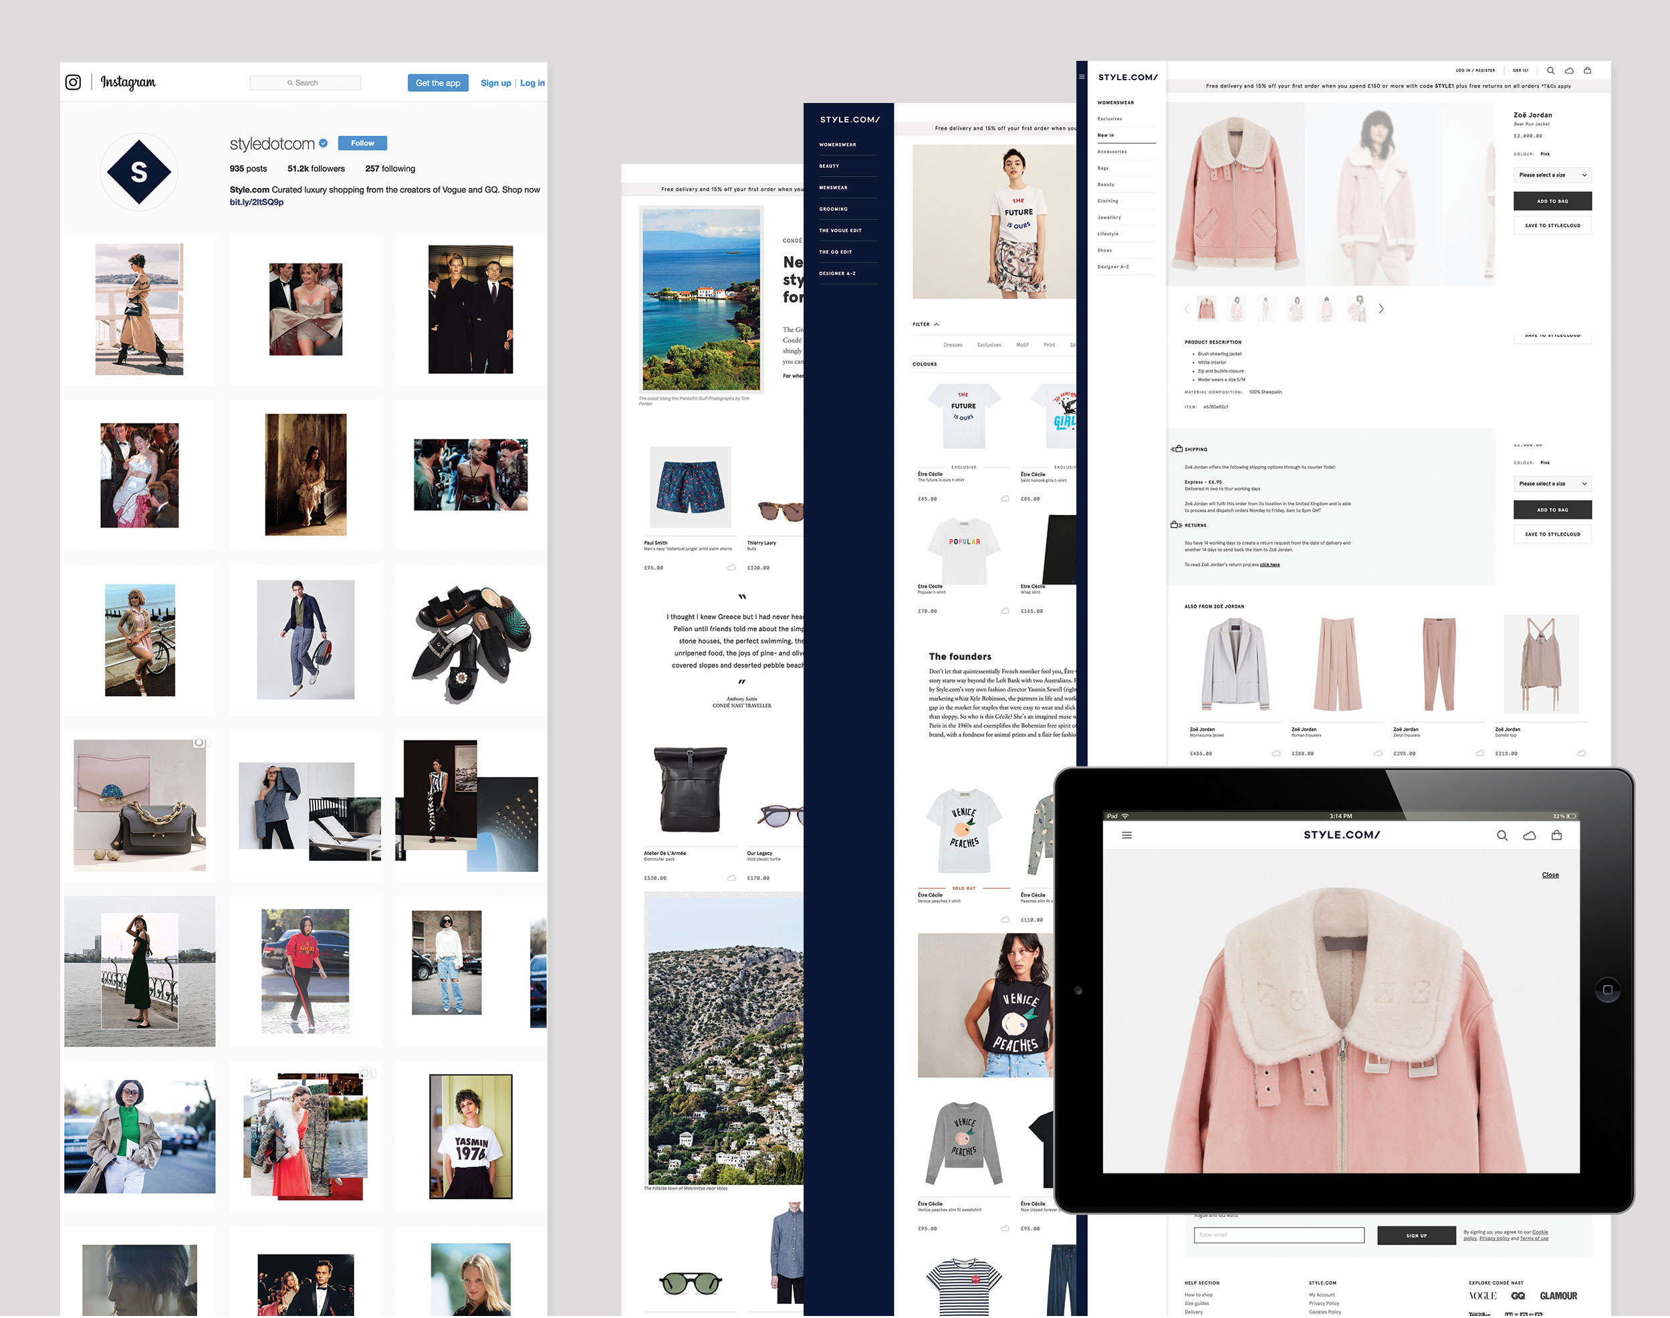Show next product gallery thumbnails with the right arrow
The height and width of the screenshot is (1318, 1670).
click(x=1381, y=309)
